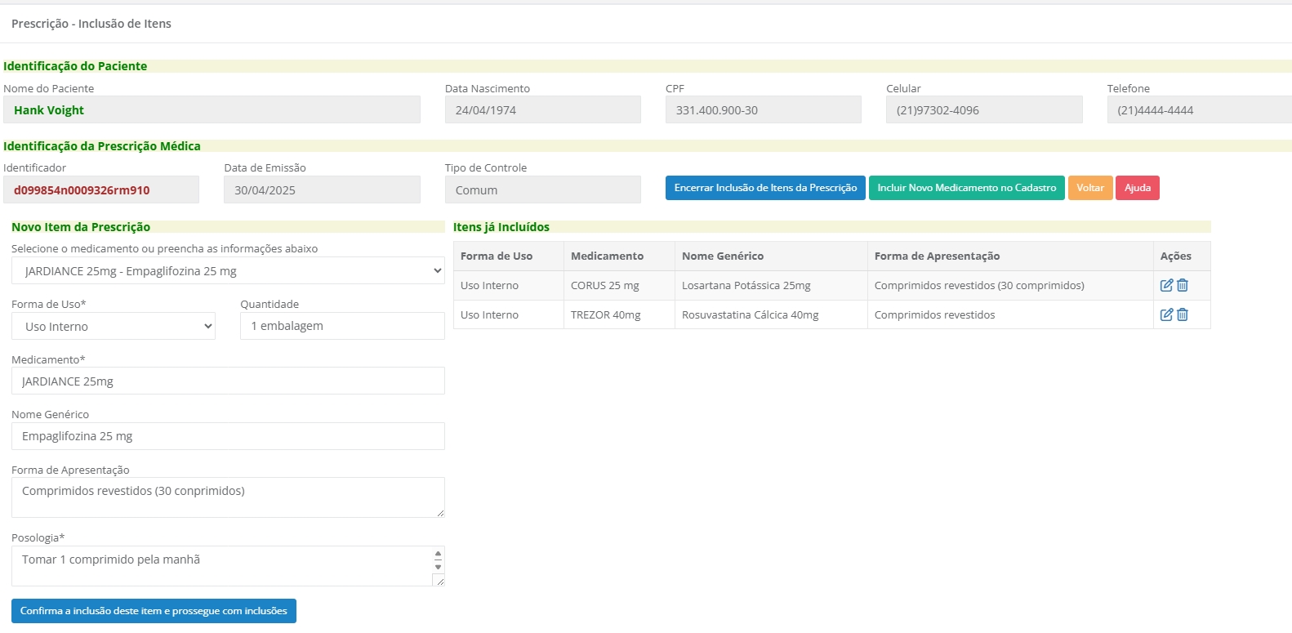The height and width of the screenshot is (633, 1292).
Task: Edit the TREZOR 40mg prescription item
Action: [x=1166, y=314]
